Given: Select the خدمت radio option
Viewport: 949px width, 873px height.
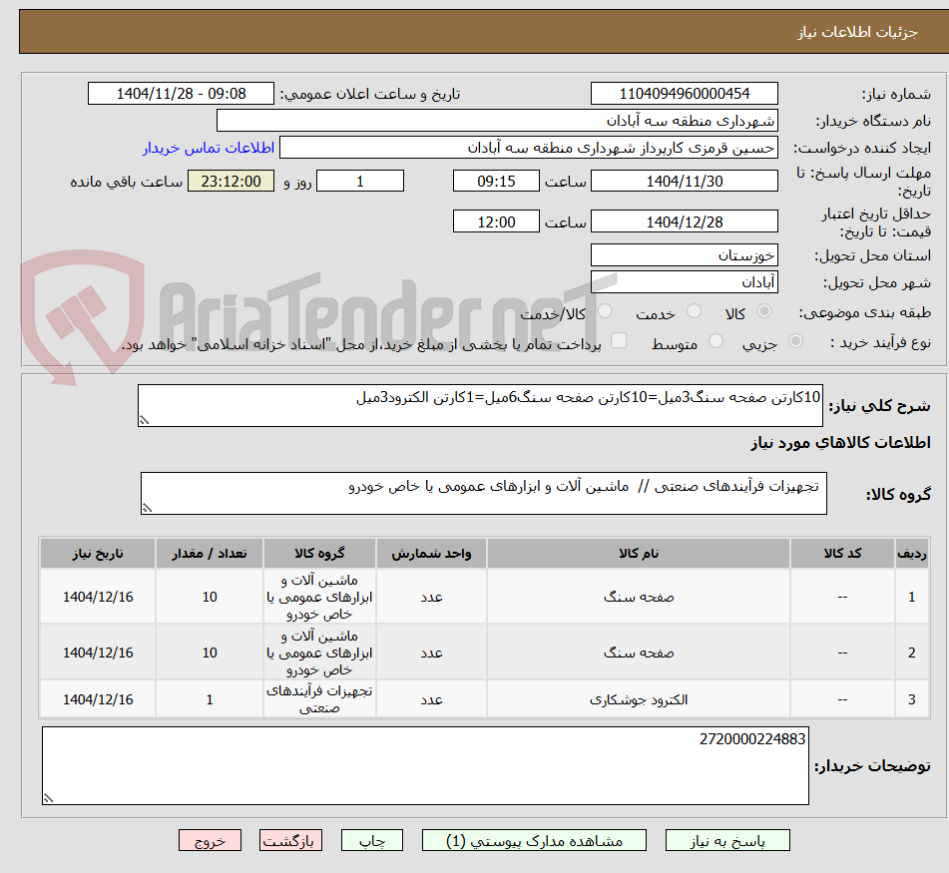Looking at the screenshot, I should [695, 311].
